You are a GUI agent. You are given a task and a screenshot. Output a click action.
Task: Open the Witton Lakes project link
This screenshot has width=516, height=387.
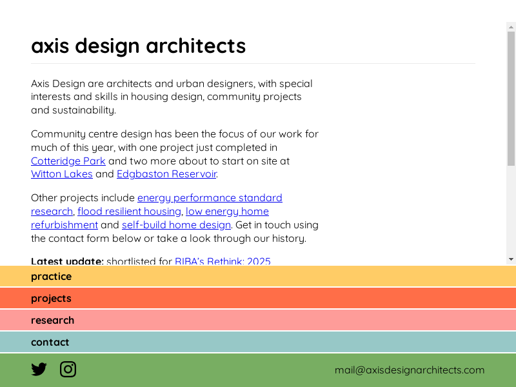62,174
